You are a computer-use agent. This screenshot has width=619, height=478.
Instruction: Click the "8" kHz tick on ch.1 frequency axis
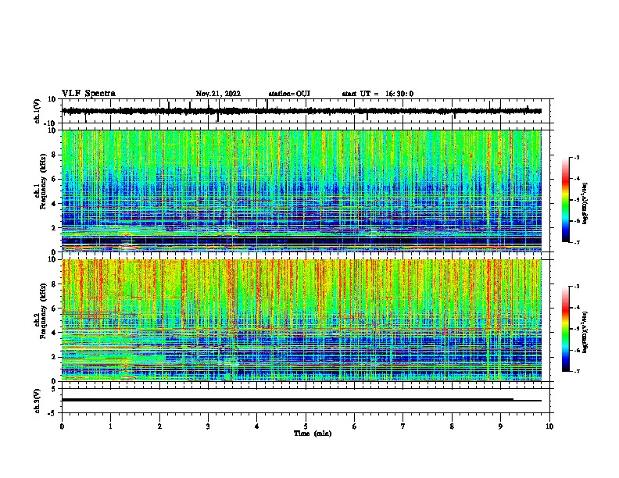pyautogui.click(x=54, y=155)
